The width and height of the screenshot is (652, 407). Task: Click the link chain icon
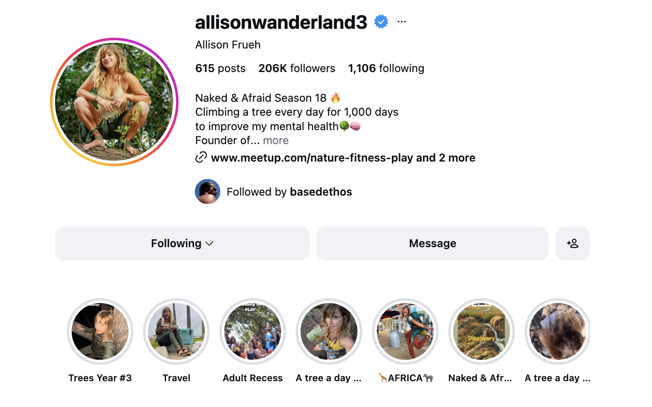(201, 157)
